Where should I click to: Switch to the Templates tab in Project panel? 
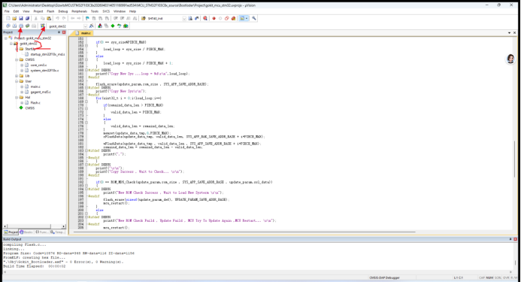tap(57, 232)
